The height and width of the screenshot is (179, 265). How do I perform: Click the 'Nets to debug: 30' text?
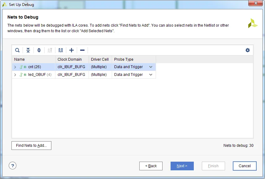point(238,146)
